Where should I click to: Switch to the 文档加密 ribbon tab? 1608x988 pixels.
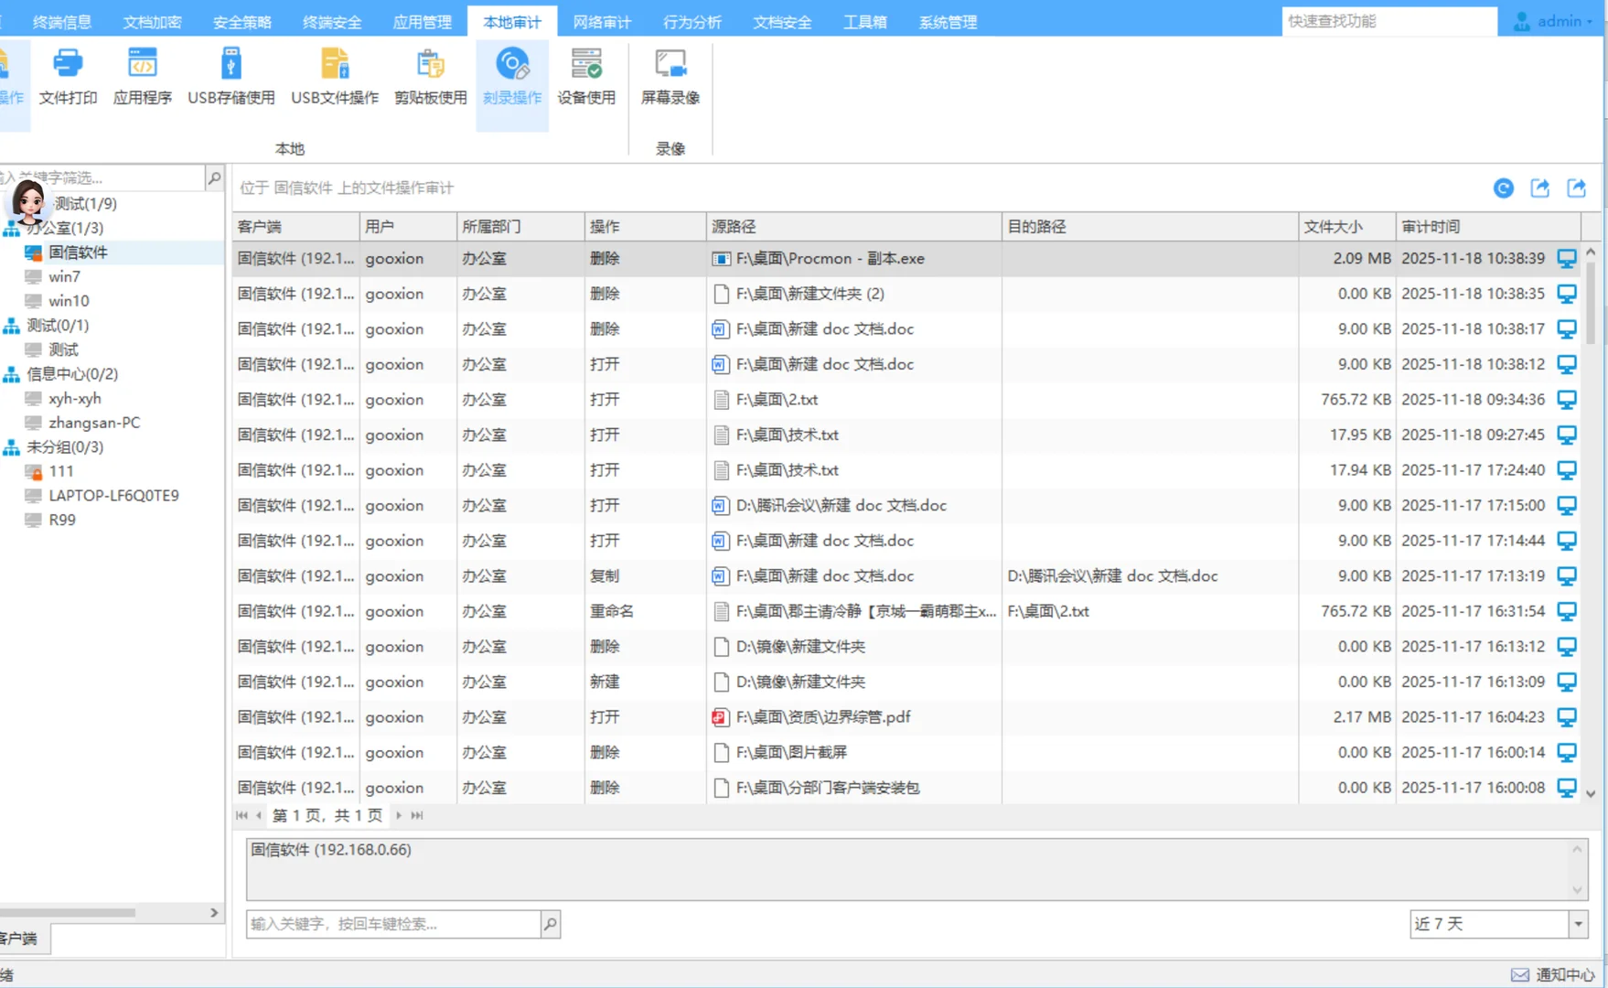tap(151, 21)
